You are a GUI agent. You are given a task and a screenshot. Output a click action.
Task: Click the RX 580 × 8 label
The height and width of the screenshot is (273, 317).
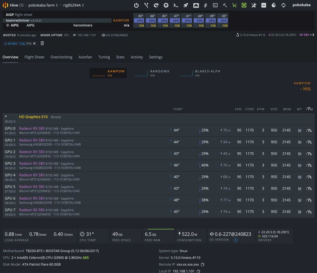click(307, 35)
